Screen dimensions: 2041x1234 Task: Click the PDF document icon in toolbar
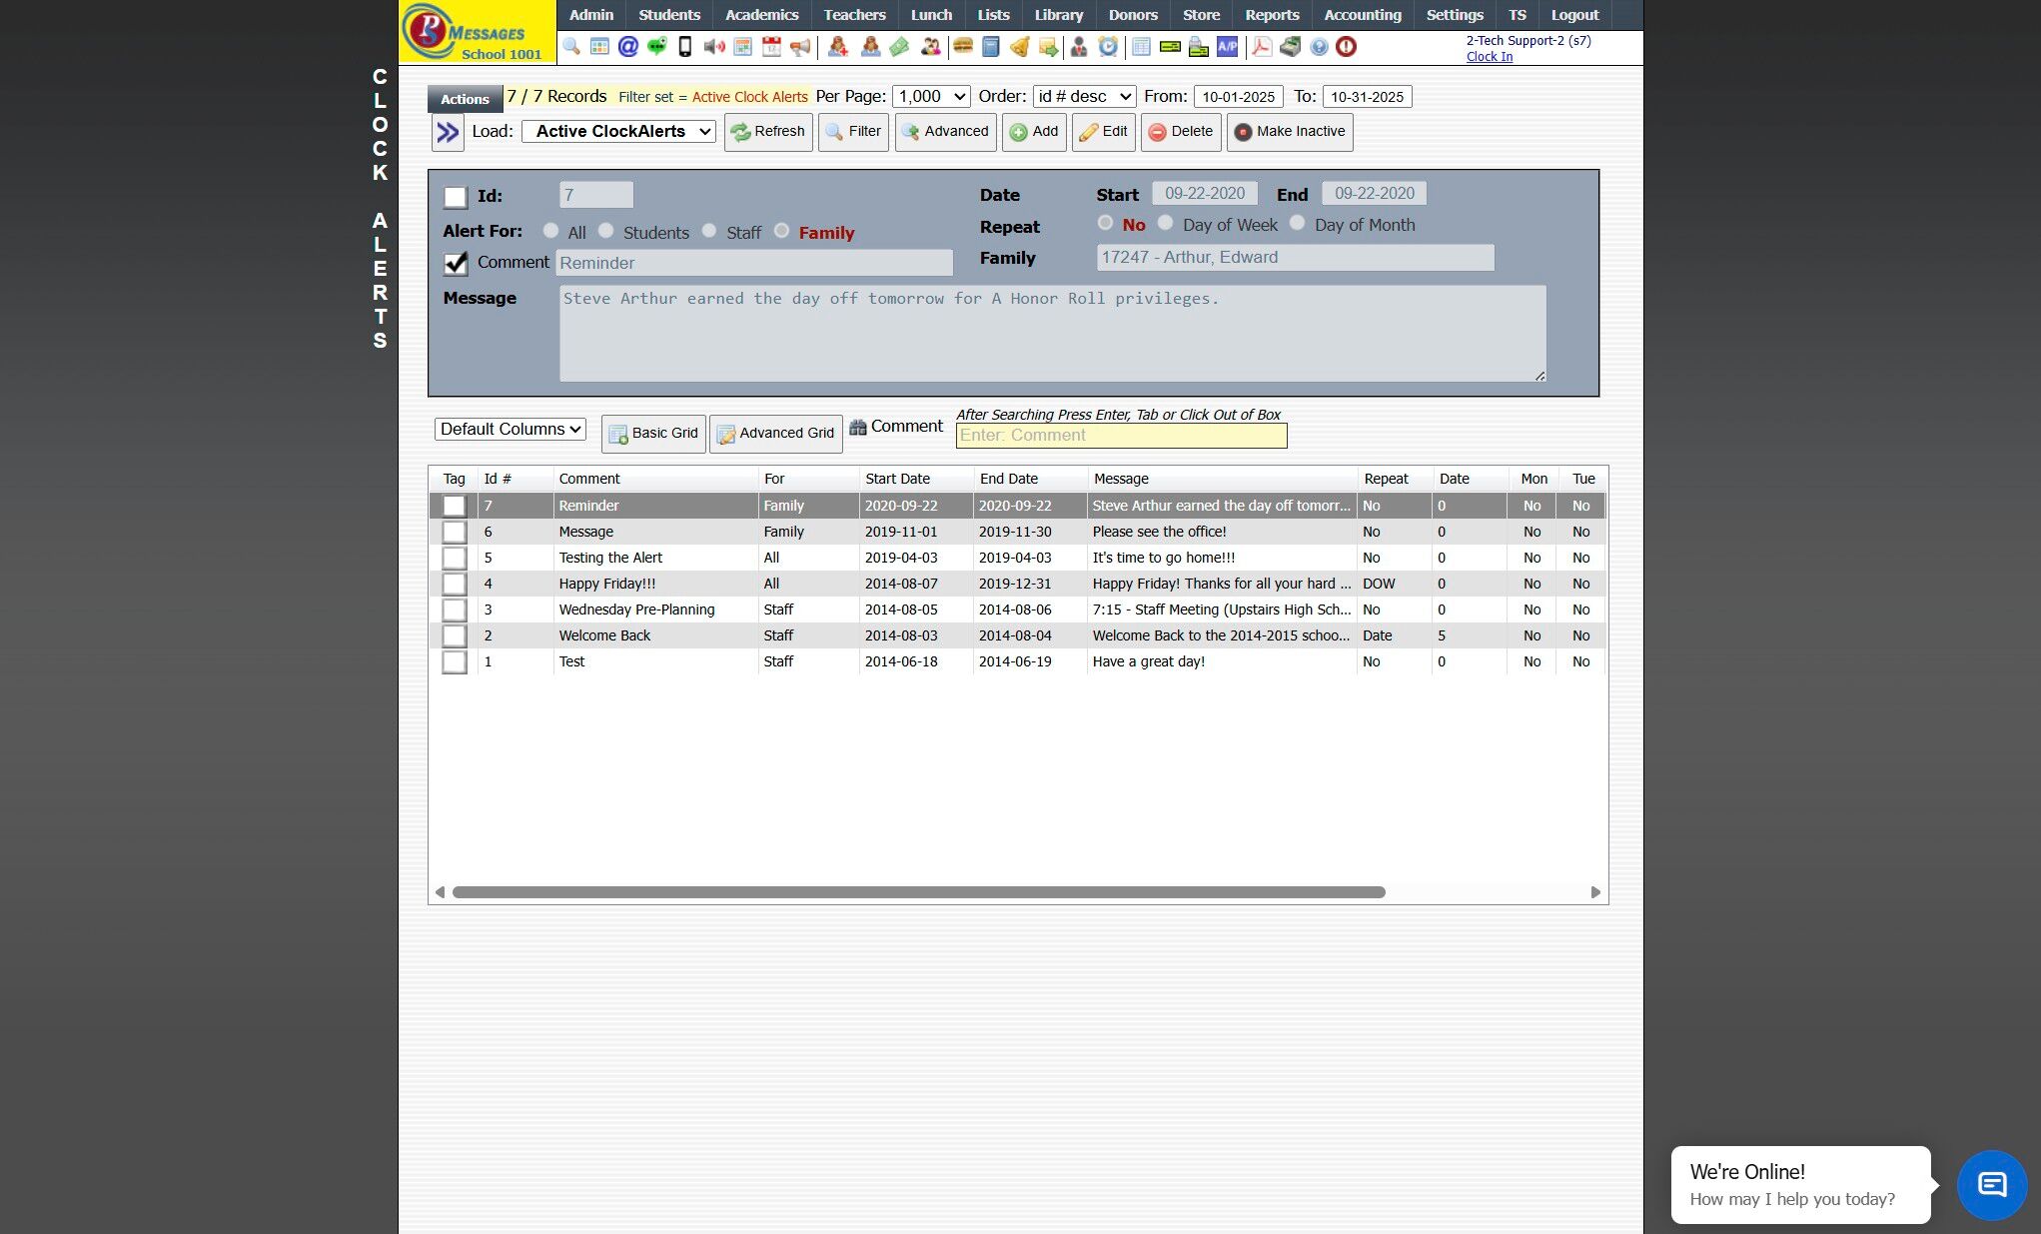click(x=1261, y=47)
